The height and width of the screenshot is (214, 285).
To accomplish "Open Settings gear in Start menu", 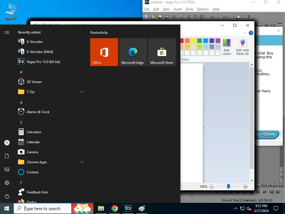I will (x=7, y=183).
